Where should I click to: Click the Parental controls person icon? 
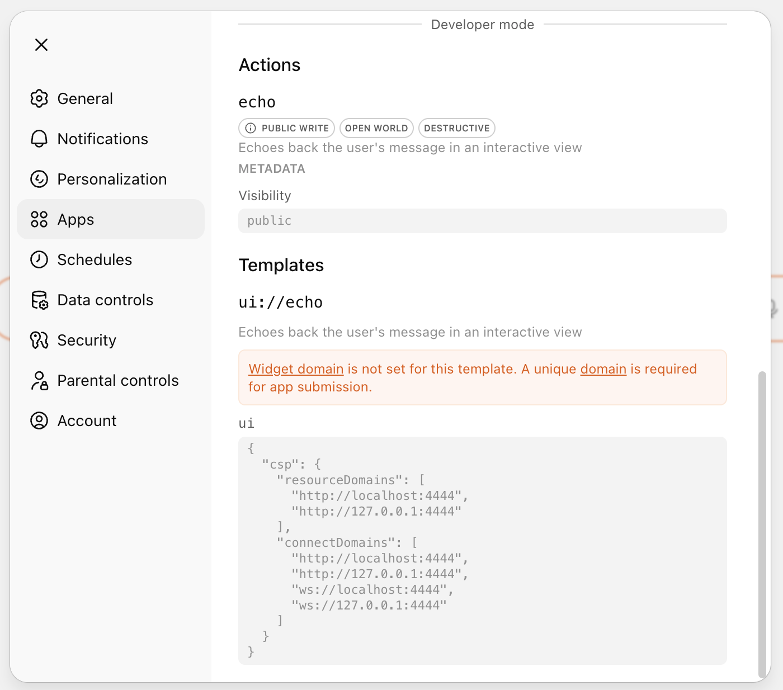tap(39, 380)
